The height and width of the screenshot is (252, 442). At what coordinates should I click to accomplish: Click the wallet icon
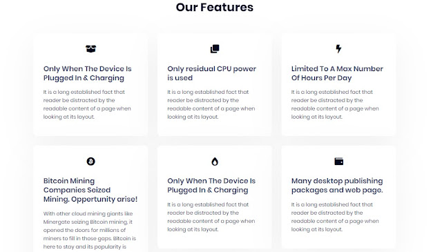point(338,162)
